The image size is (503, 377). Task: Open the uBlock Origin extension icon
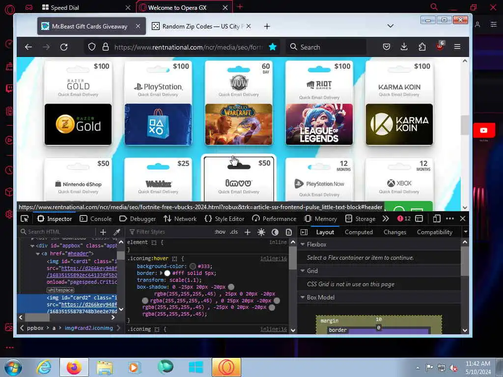click(440, 47)
